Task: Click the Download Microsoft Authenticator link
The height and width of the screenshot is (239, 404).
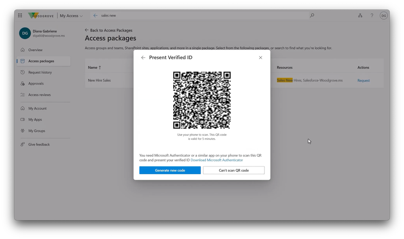Action: [217, 160]
